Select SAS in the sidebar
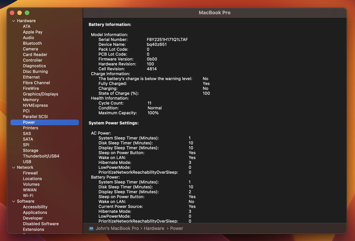The height and width of the screenshot is (241, 355). click(27, 134)
